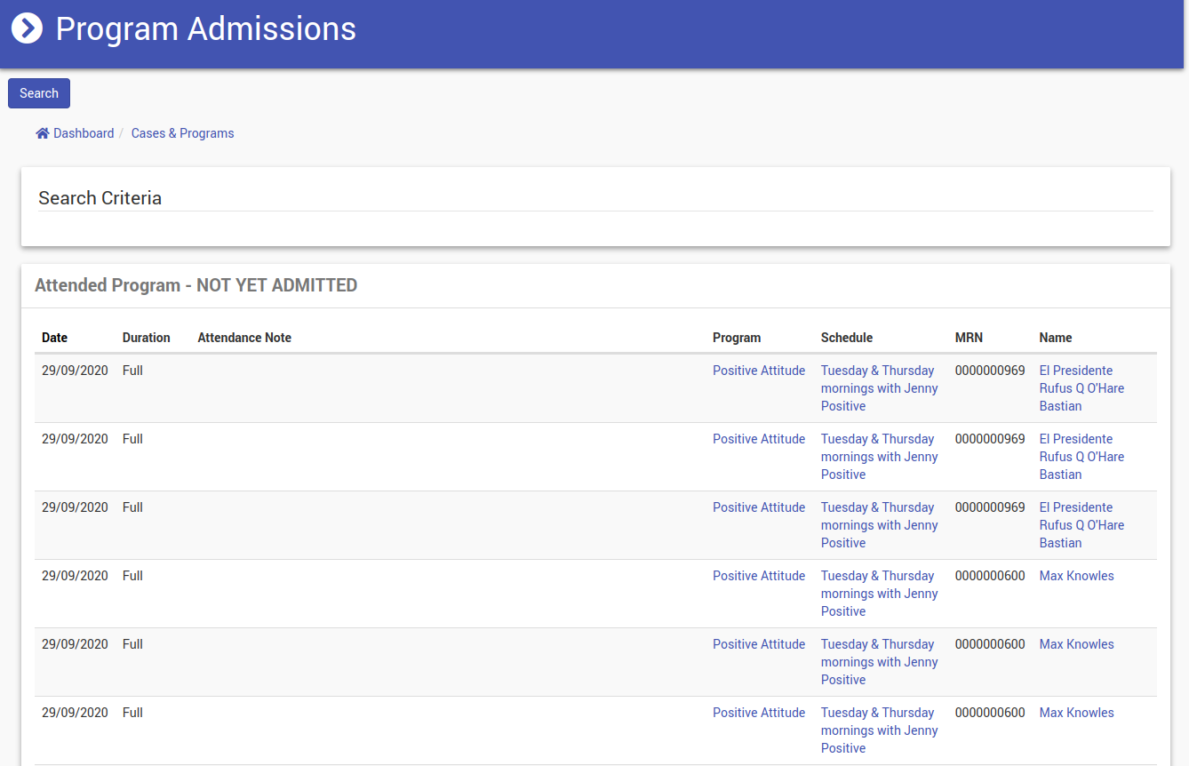The width and height of the screenshot is (1189, 766).
Task: Go to Cases & Programs breadcrumb
Action: [x=182, y=133]
